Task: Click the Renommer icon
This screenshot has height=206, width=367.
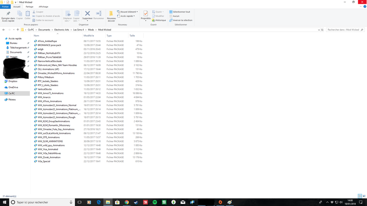Action: pyautogui.click(x=99, y=13)
